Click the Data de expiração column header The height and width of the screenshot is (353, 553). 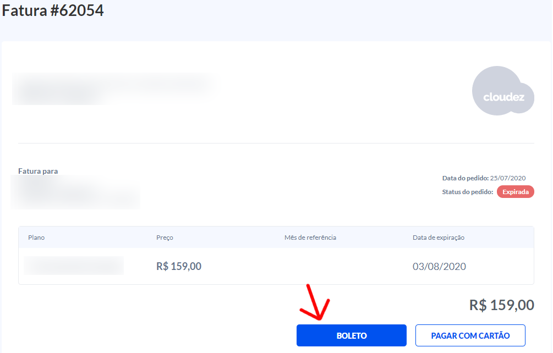pyautogui.click(x=439, y=238)
